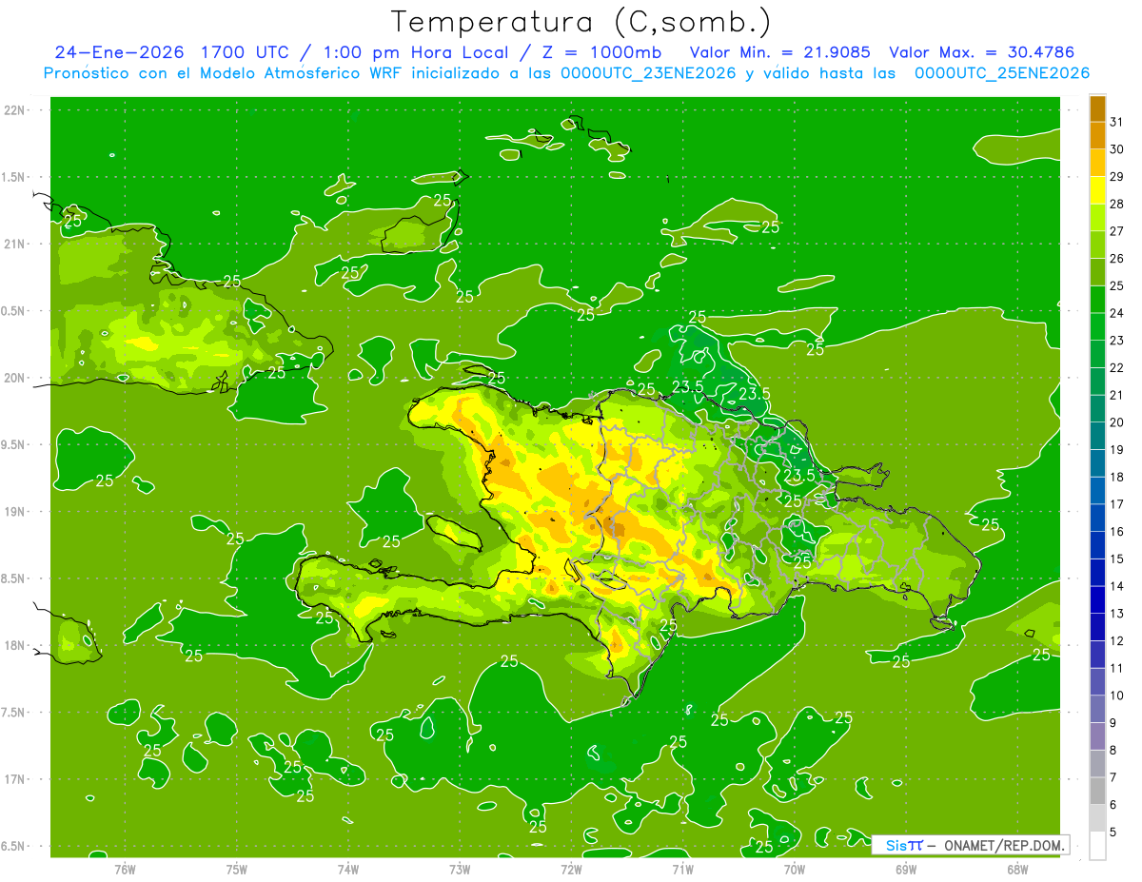Click the gray legend swatch between 7 and 8

point(1097,764)
